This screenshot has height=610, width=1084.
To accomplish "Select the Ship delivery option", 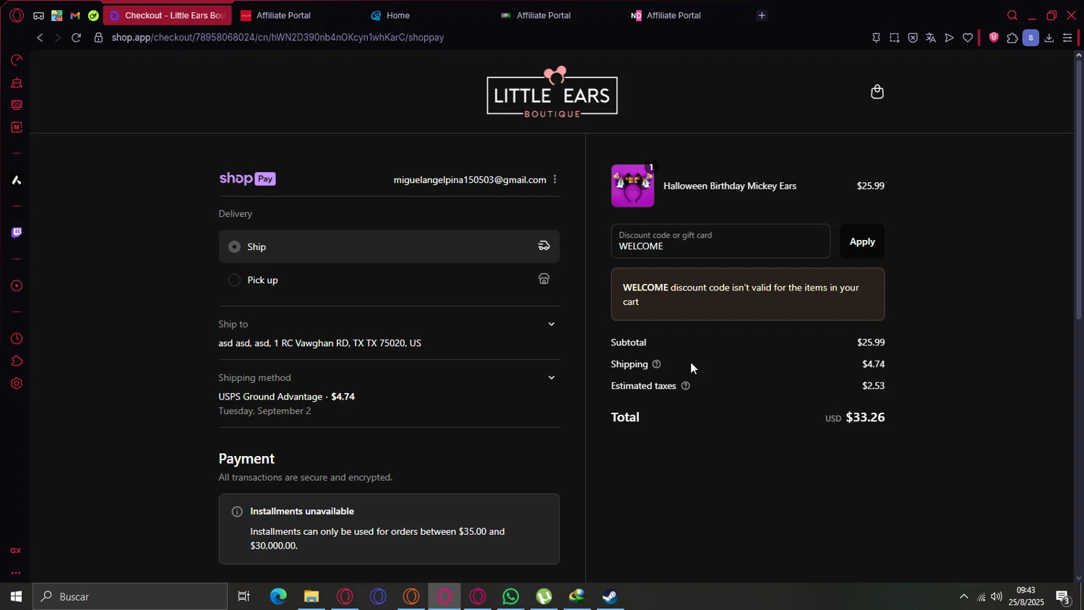I will 389,246.
